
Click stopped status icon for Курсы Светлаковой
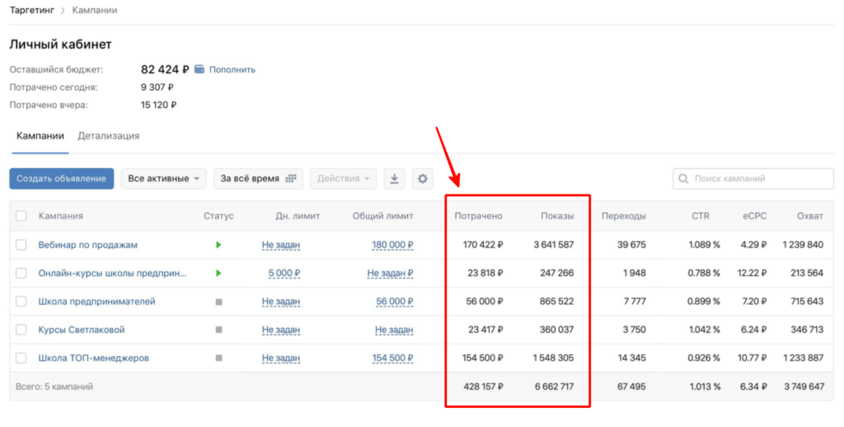218,330
